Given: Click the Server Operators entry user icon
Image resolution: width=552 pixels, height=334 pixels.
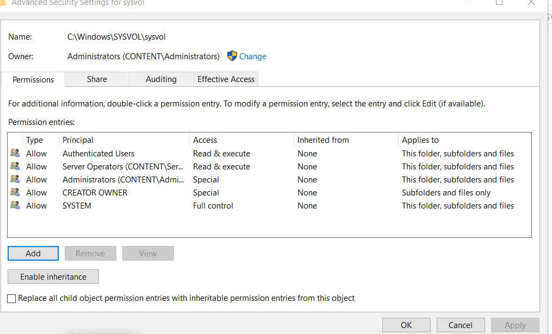Looking at the screenshot, I should click(15, 167).
